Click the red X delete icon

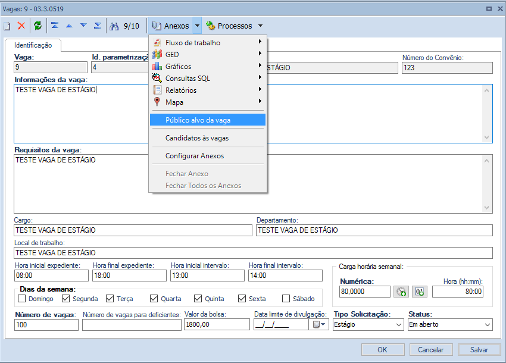pyautogui.click(x=21, y=26)
